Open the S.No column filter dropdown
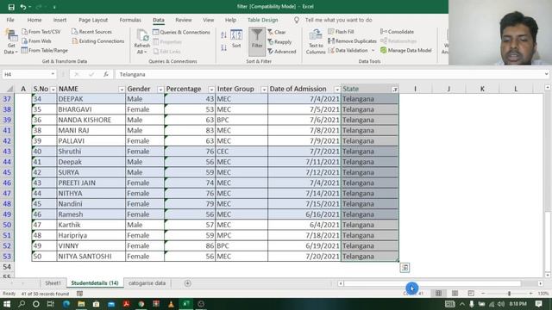The image size is (552, 310). tap(53, 90)
